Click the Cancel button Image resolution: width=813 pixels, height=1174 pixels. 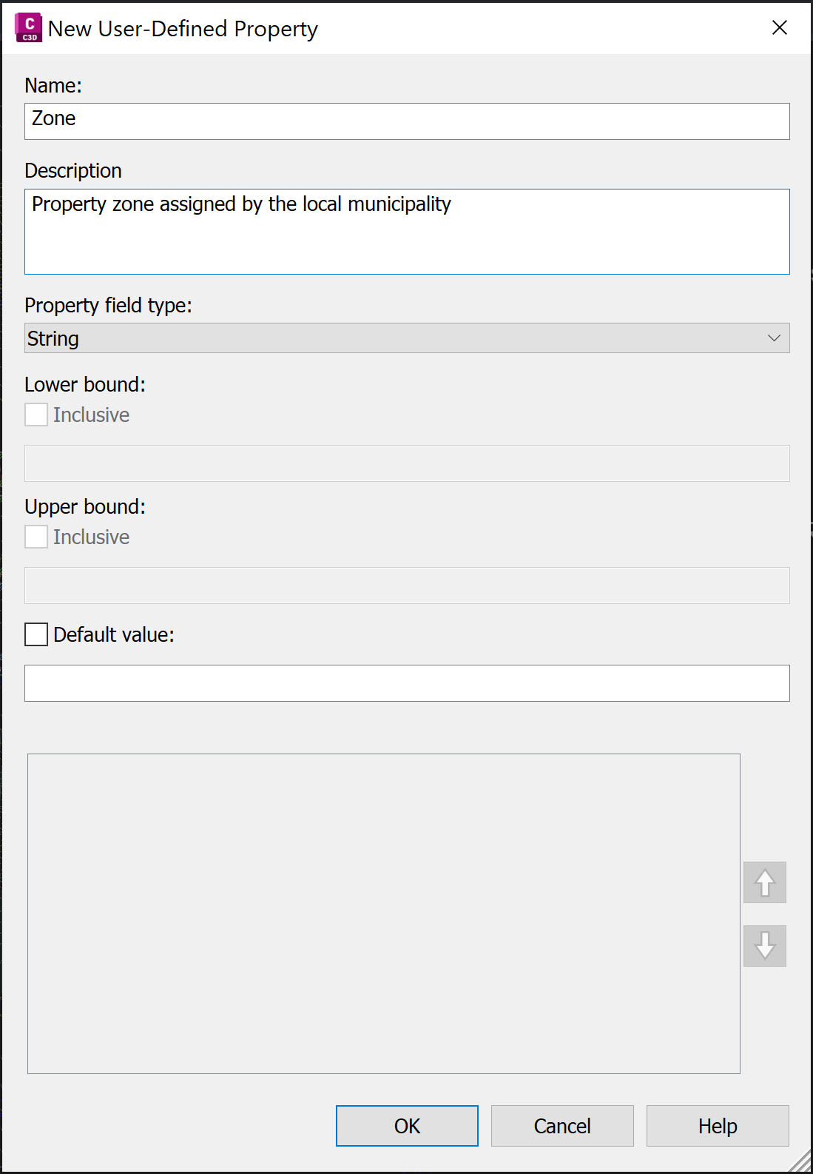(x=562, y=1126)
